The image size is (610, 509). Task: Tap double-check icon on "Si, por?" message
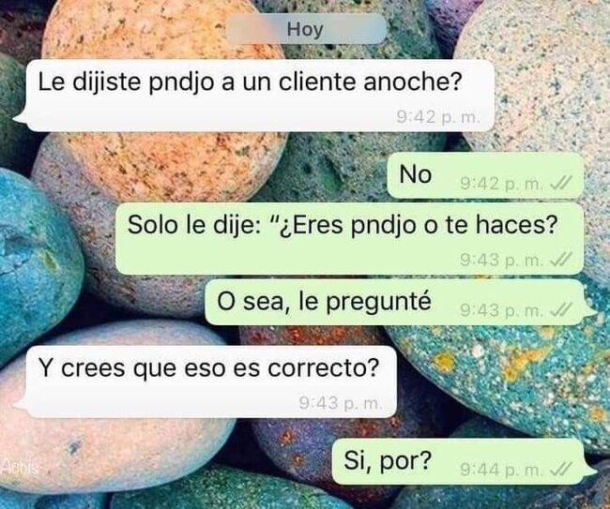(560, 470)
